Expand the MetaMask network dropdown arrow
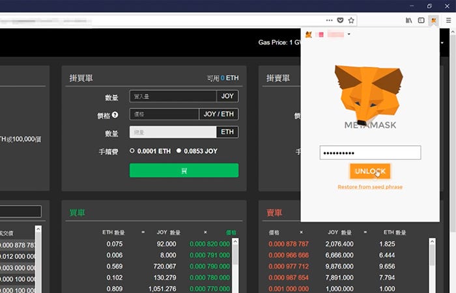 [349, 35]
